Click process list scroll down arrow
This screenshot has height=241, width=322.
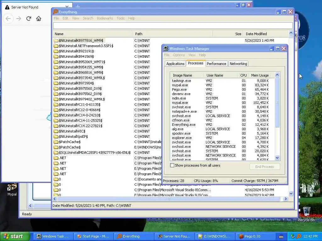click(x=277, y=158)
